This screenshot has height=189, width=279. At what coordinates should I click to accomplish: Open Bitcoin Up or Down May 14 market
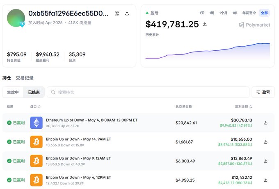coord(78,139)
